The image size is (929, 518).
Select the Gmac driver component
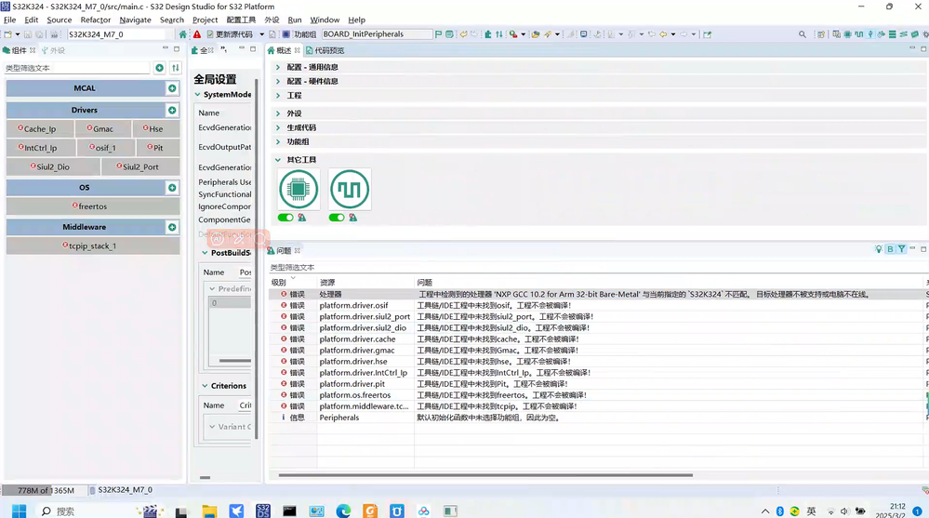tap(103, 128)
